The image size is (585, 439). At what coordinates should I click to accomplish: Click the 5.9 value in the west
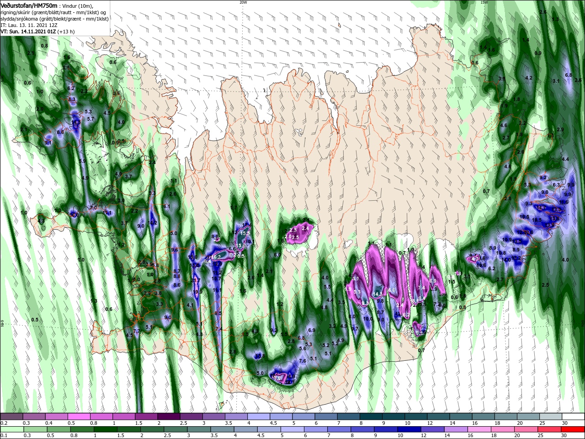pos(82,161)
